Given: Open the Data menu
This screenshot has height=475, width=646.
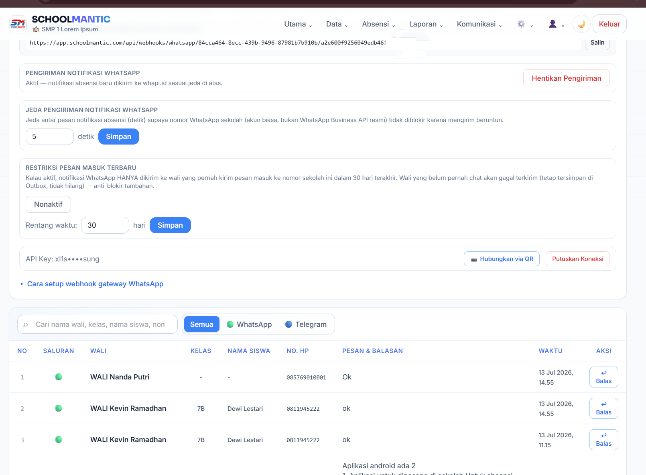Looking at the screenshot, I should [x=337, y=24].
